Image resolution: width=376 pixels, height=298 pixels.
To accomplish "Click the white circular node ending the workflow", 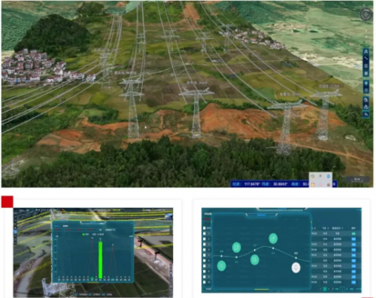I will point(296,268).
